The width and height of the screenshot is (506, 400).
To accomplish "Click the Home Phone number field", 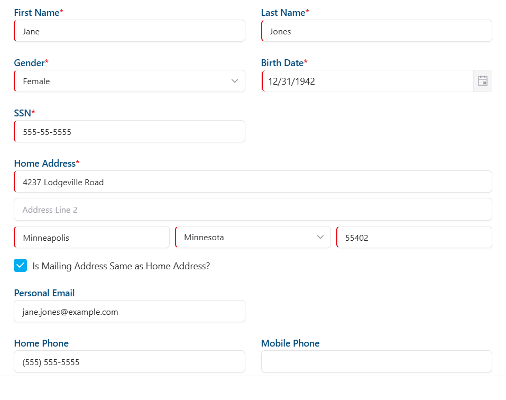I will pyautogui.click(x=130, y=361).
